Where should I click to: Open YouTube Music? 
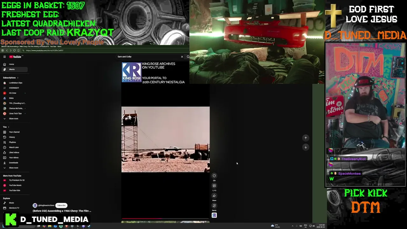click(x=15, y=185)
